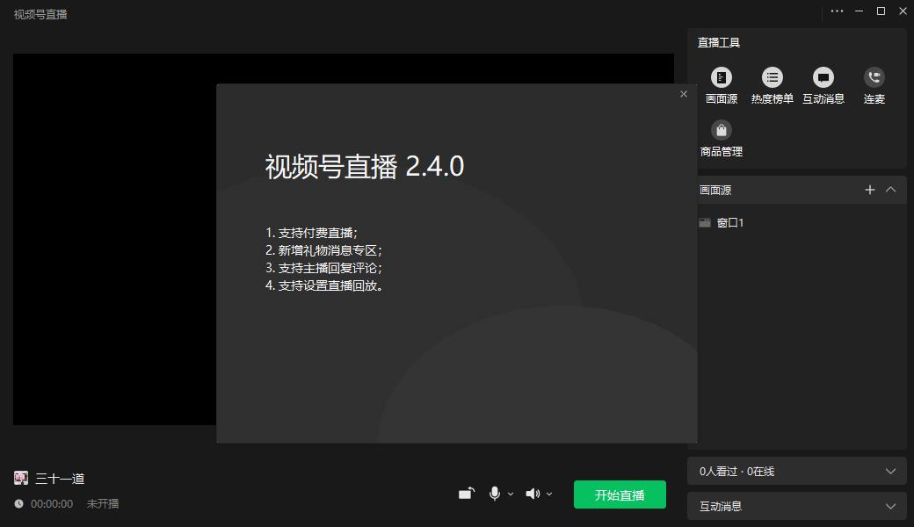Open the 热度榜单 ranking icon
Screen dimensions: 914x527
772,77
